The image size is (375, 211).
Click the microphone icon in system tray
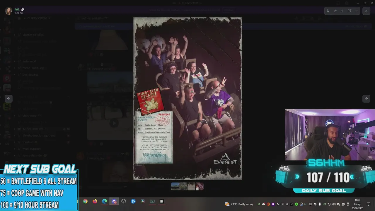(x=320, y=204)
